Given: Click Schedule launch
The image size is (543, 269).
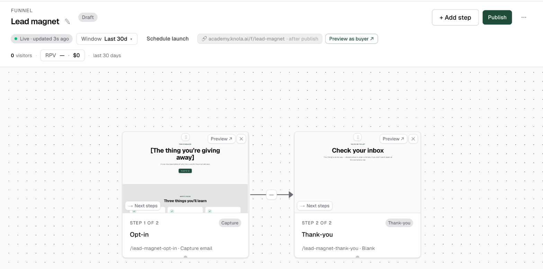Looking at the screenshot, I should [x=168, y=39].
